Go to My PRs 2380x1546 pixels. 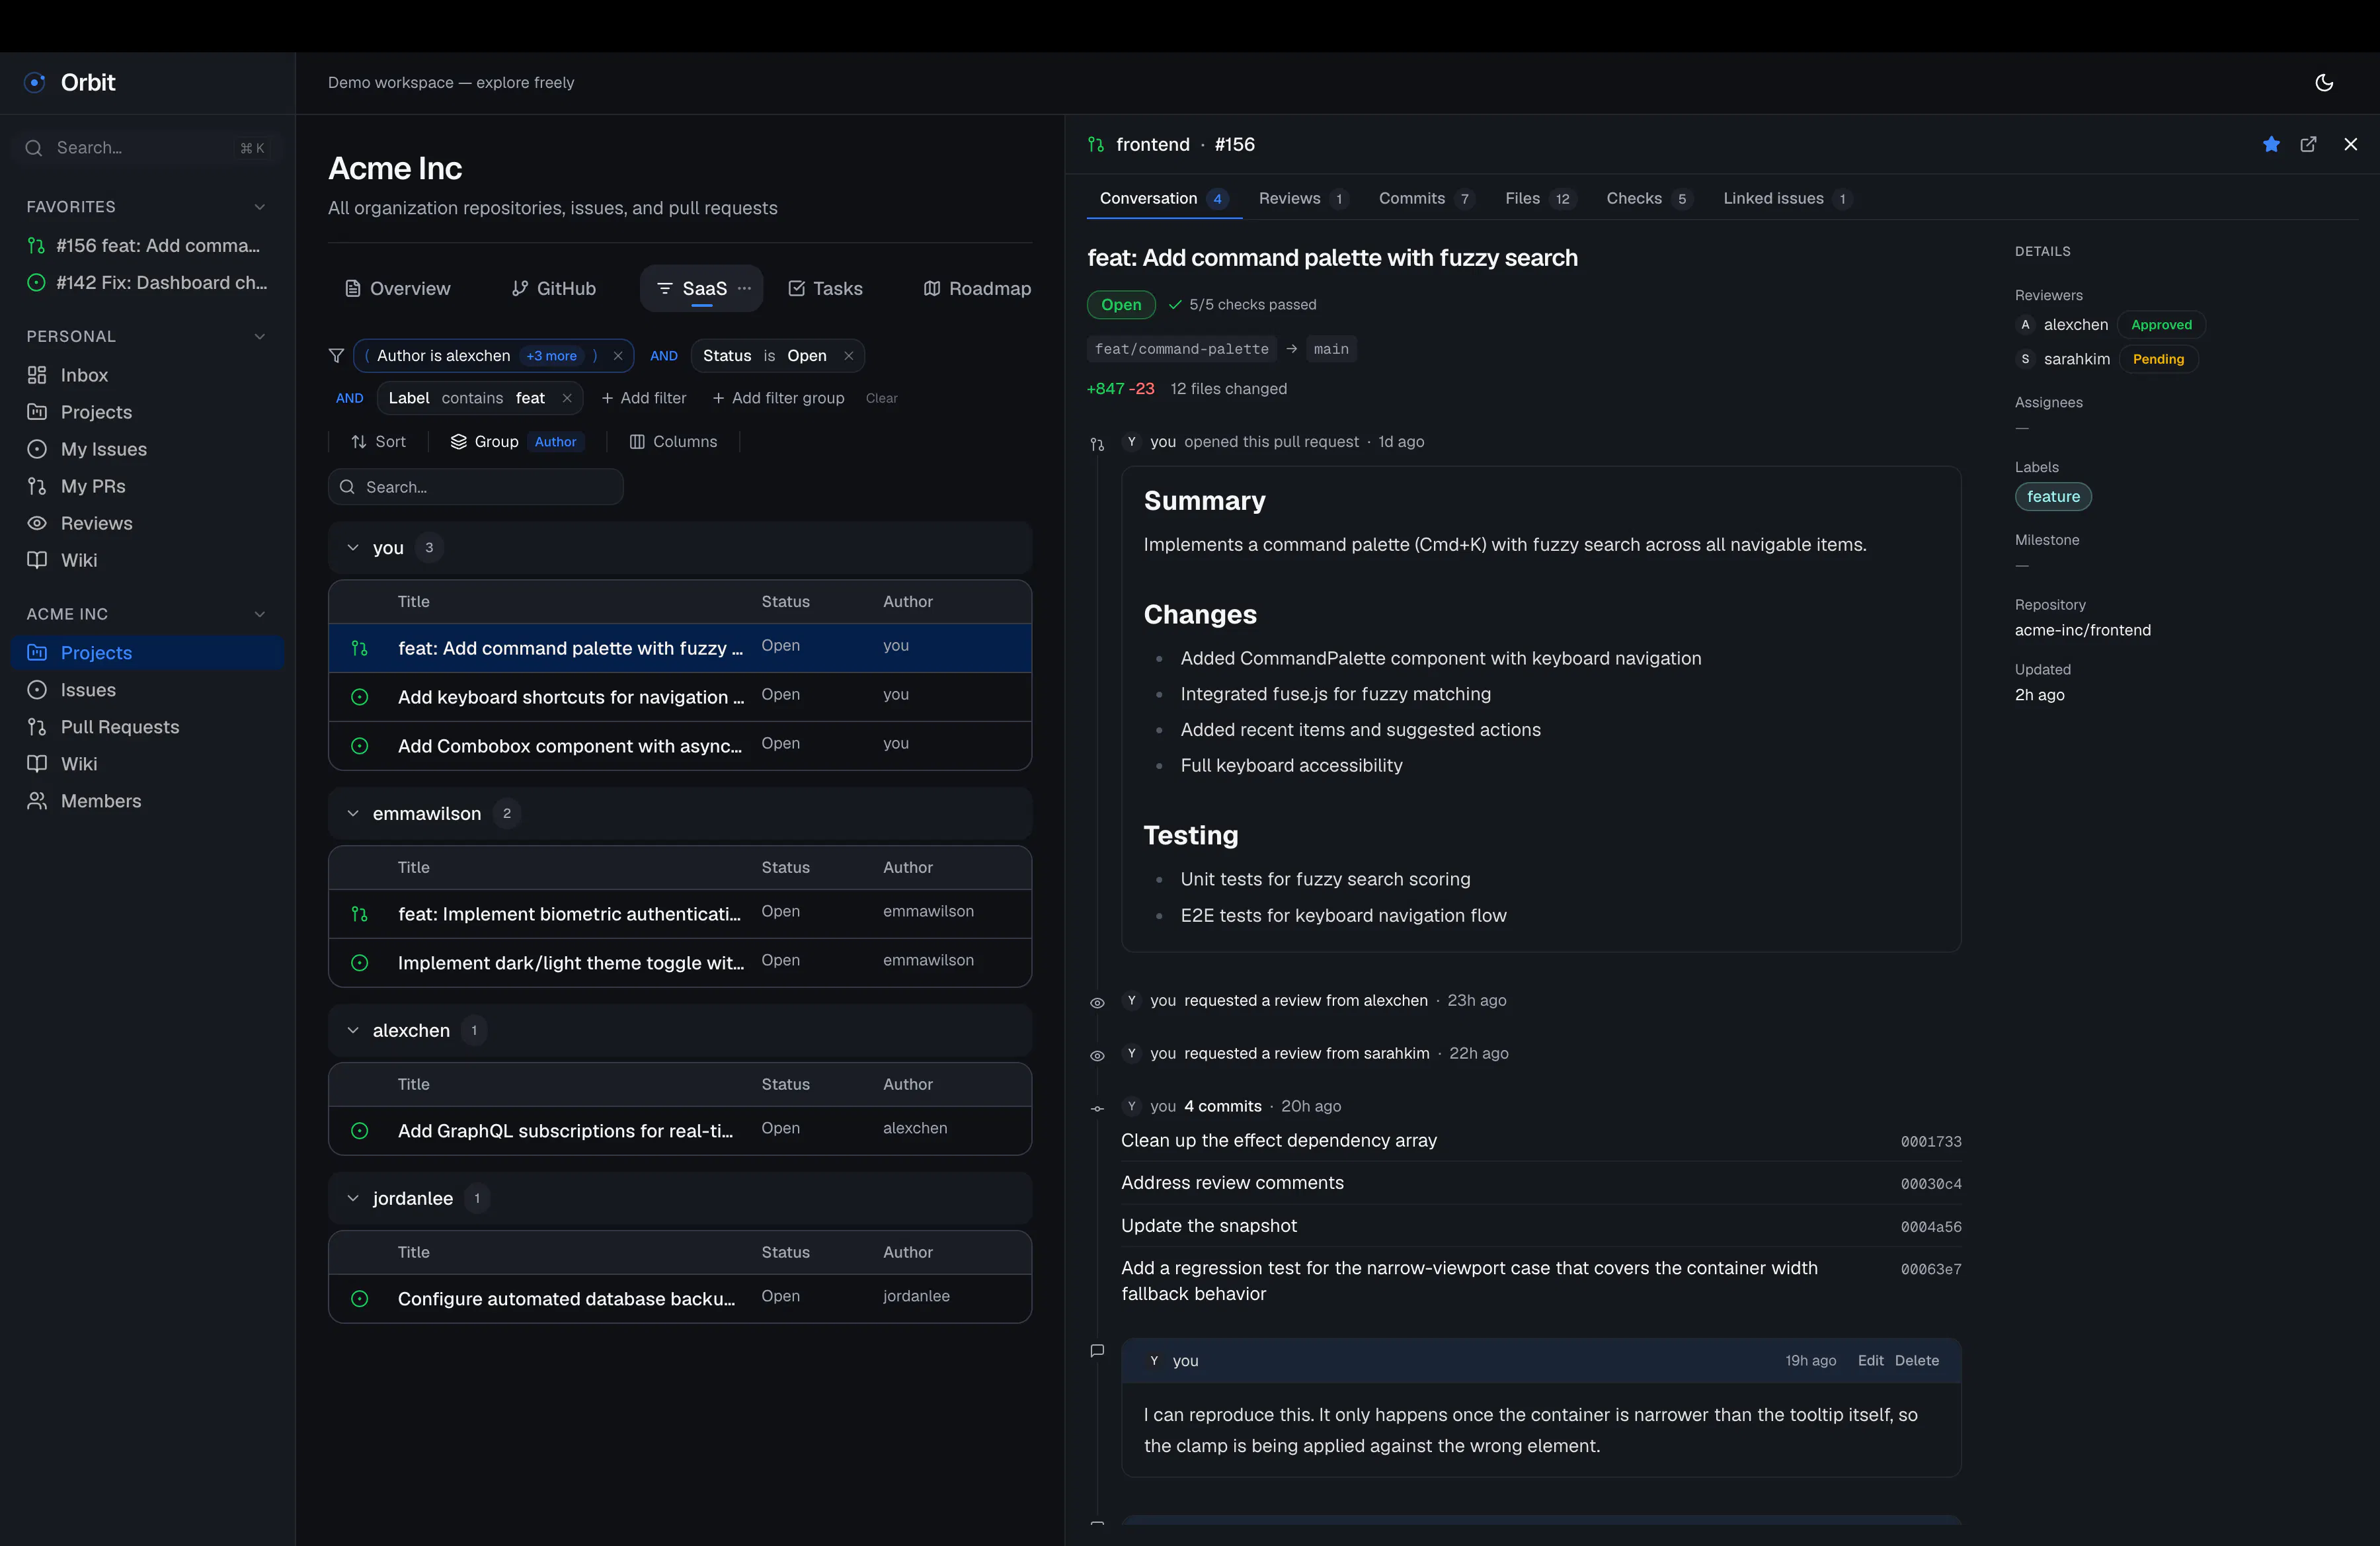(x=147, y=486)
